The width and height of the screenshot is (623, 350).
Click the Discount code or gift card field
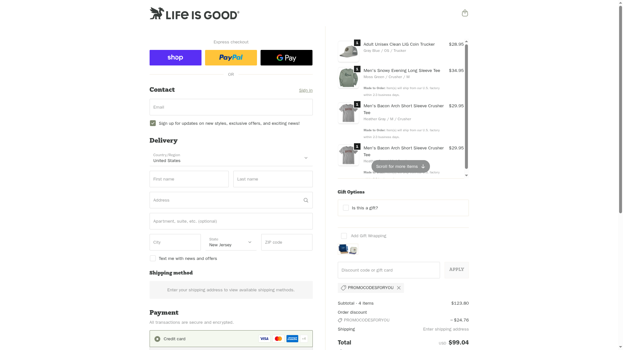pyautogui.click(x=389, y=270)
